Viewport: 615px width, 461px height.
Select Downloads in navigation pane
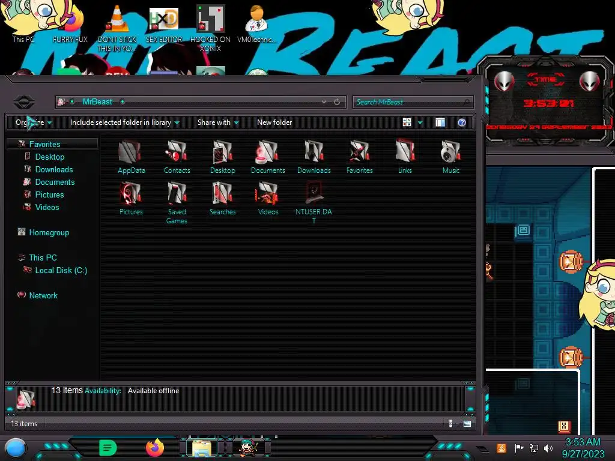pos(53,169)
